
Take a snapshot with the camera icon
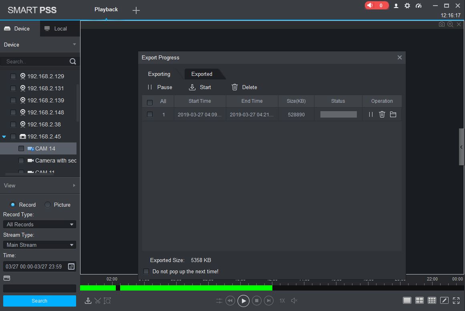pos(442,24)
